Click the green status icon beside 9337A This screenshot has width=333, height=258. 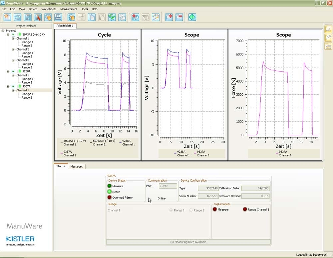[x=19, y=86]
